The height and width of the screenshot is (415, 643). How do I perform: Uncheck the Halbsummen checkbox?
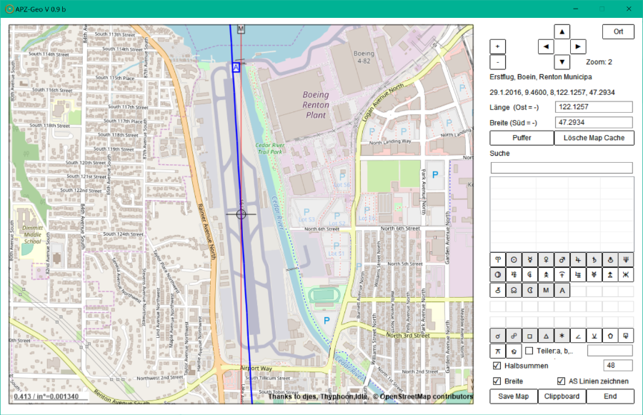coord(497,366)
